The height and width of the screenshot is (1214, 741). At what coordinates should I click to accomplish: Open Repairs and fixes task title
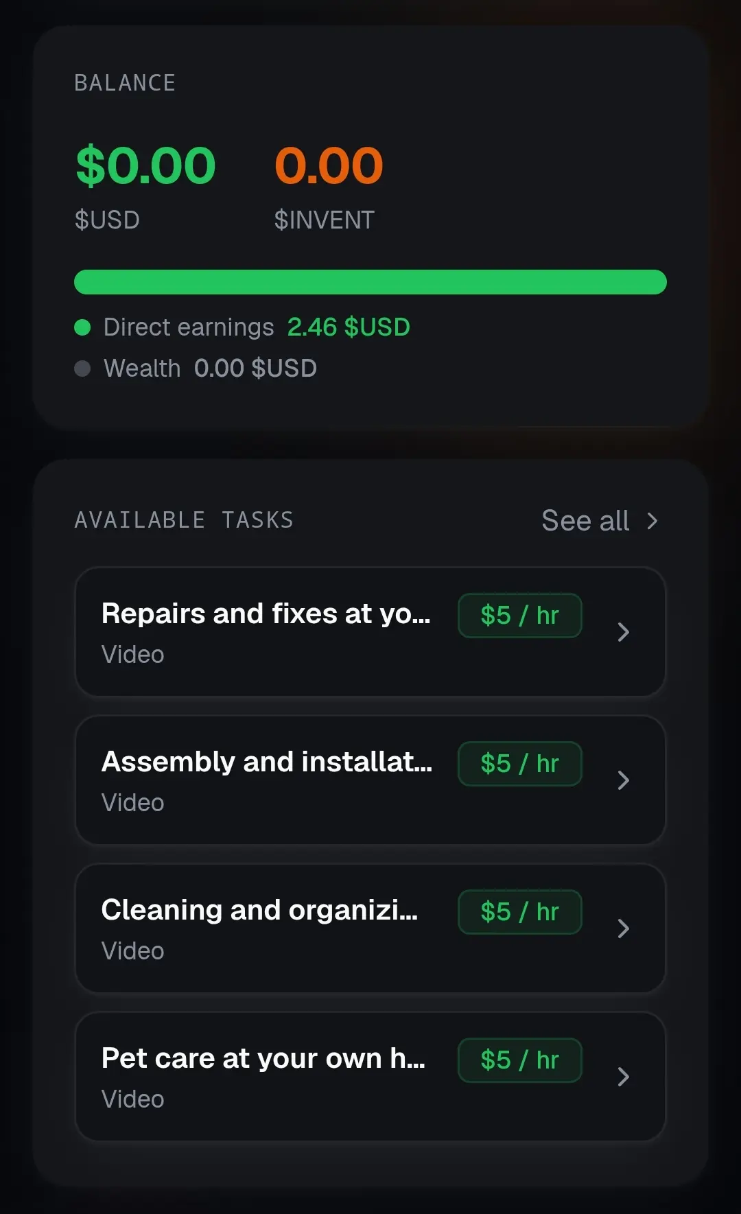click(266, 614)
